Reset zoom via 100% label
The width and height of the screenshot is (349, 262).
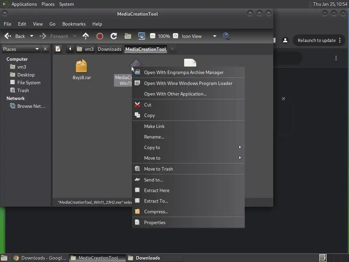pos(164,36)
